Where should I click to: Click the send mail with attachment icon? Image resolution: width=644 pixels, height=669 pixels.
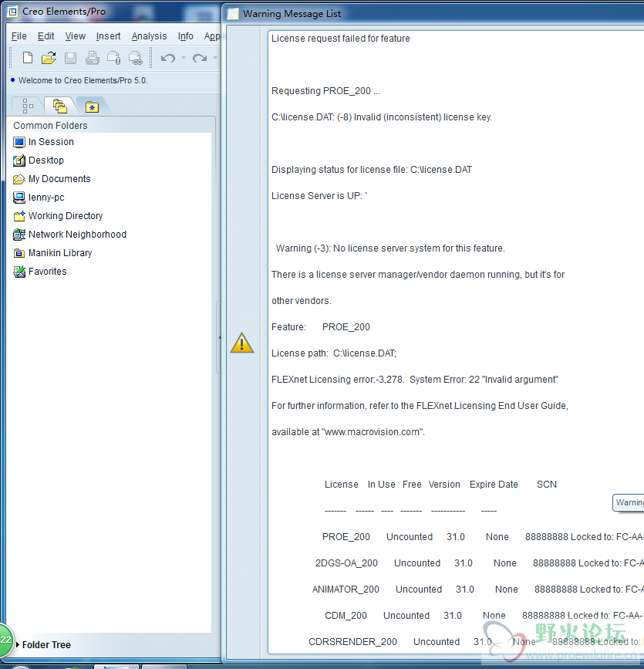tap(114, 58)
